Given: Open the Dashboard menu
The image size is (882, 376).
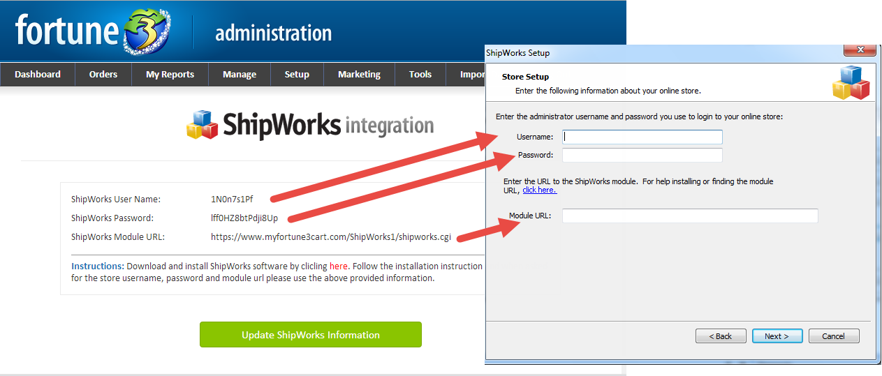Looking at the screenshot, I should (38, 75).
